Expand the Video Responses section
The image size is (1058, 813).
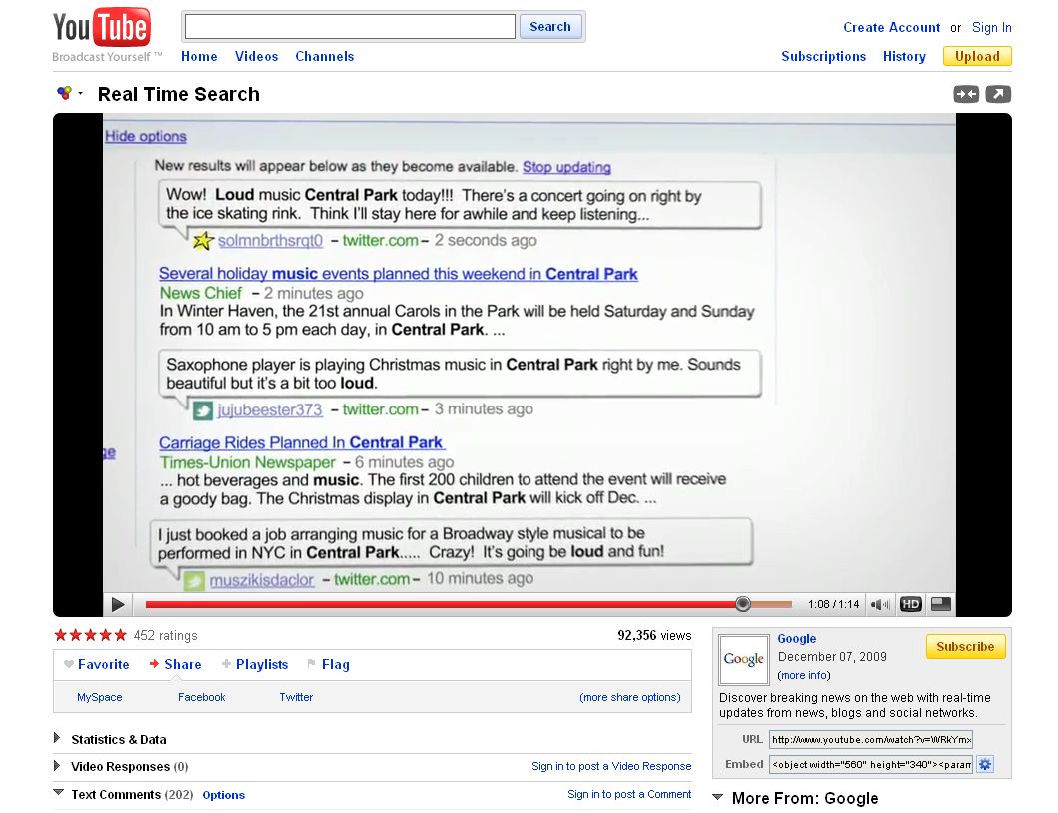click(57, 766)
